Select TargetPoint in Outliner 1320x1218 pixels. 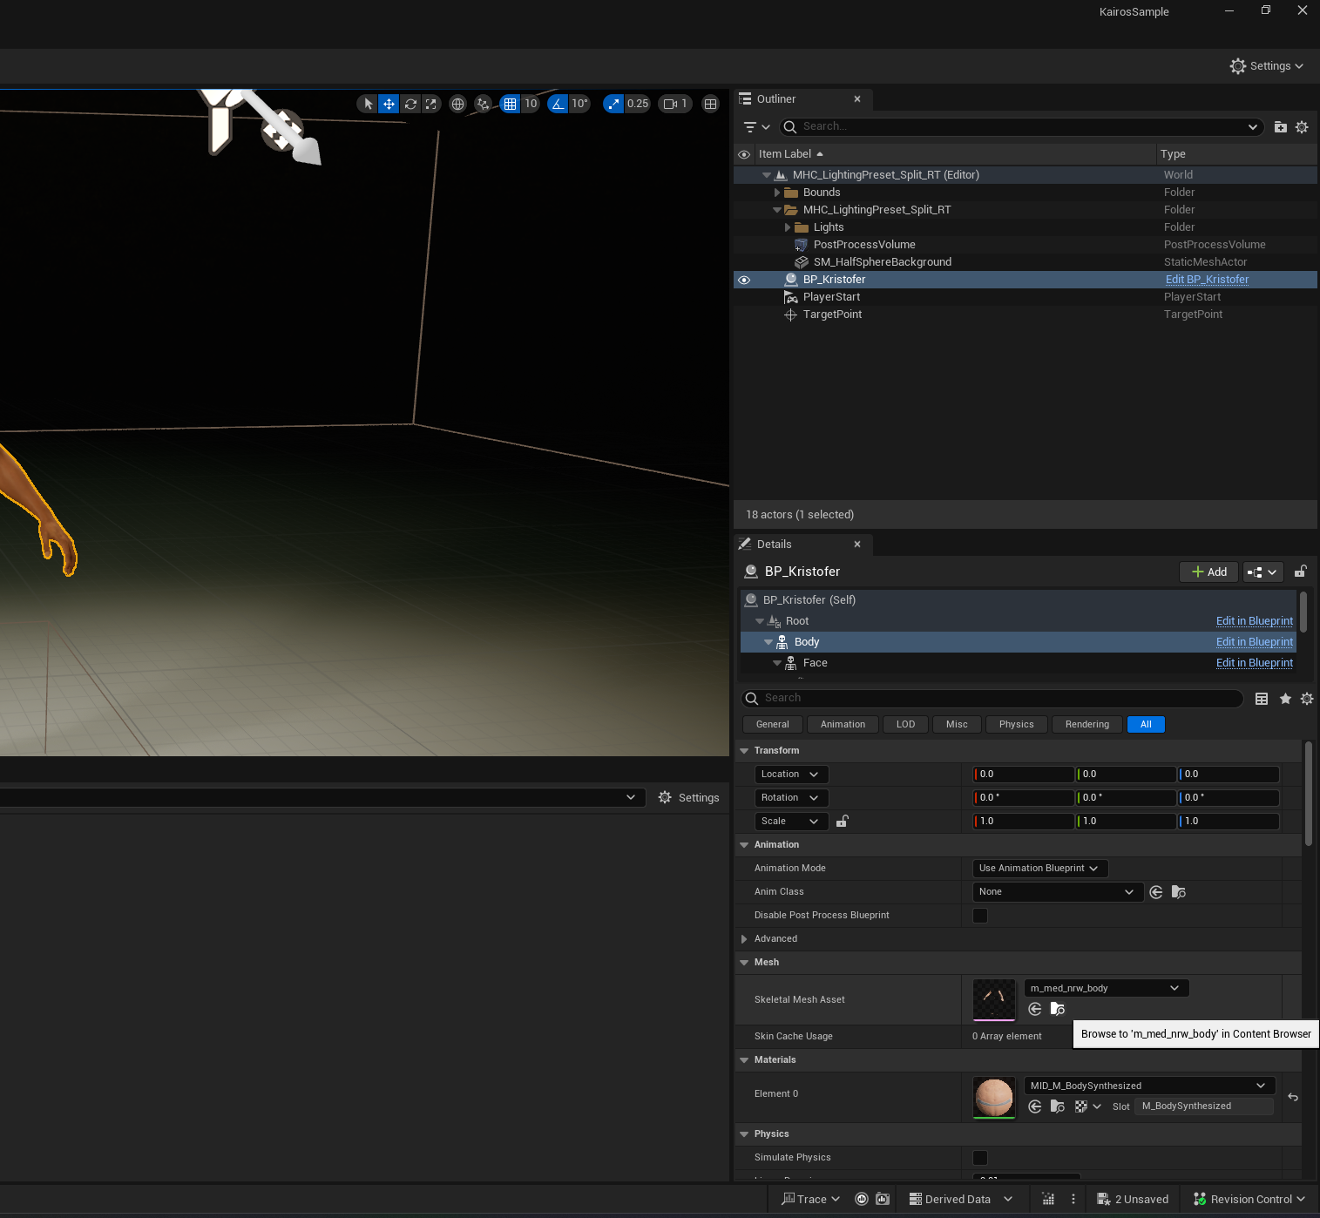pyautogui.click(x=832, y=315)
